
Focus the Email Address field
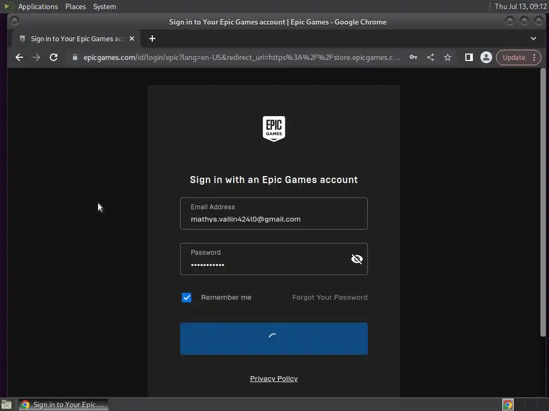274,214
